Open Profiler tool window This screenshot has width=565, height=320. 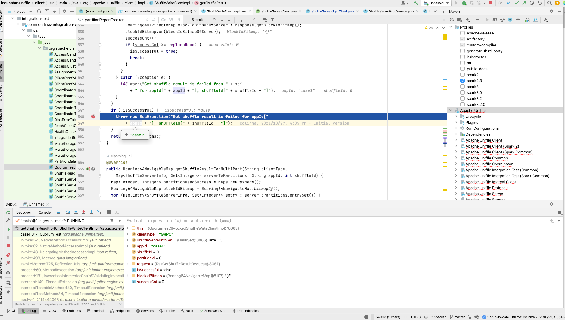(167, 311)
